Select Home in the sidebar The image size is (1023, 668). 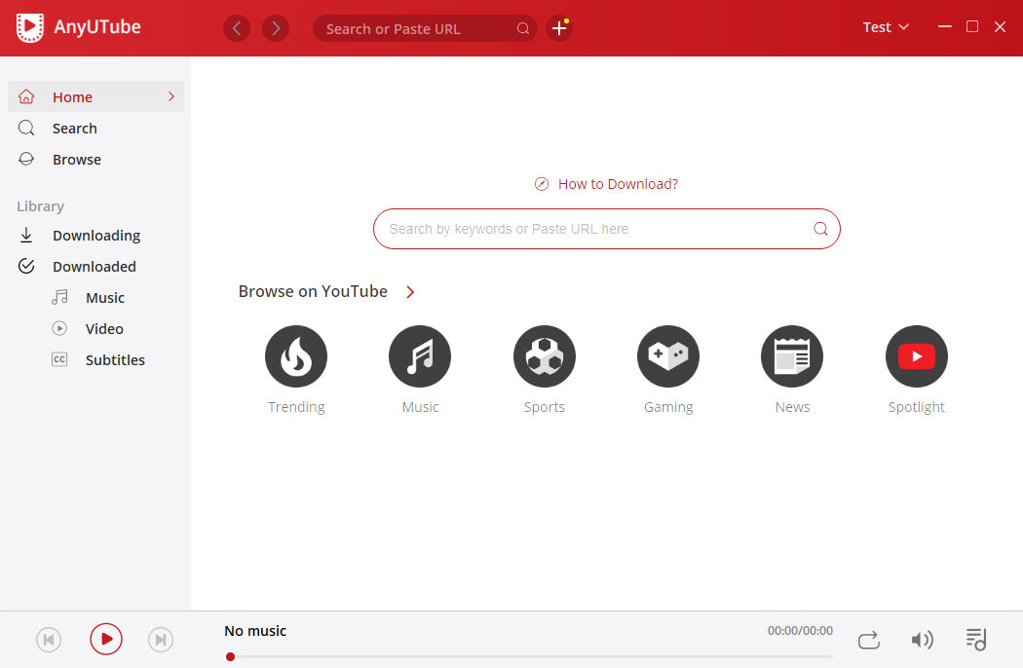click(95, 96)
